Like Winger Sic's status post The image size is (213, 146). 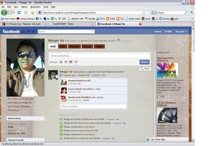pos(103,75)
